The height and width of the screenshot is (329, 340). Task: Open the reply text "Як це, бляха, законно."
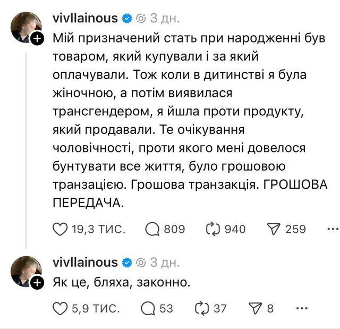coord(121,283)
